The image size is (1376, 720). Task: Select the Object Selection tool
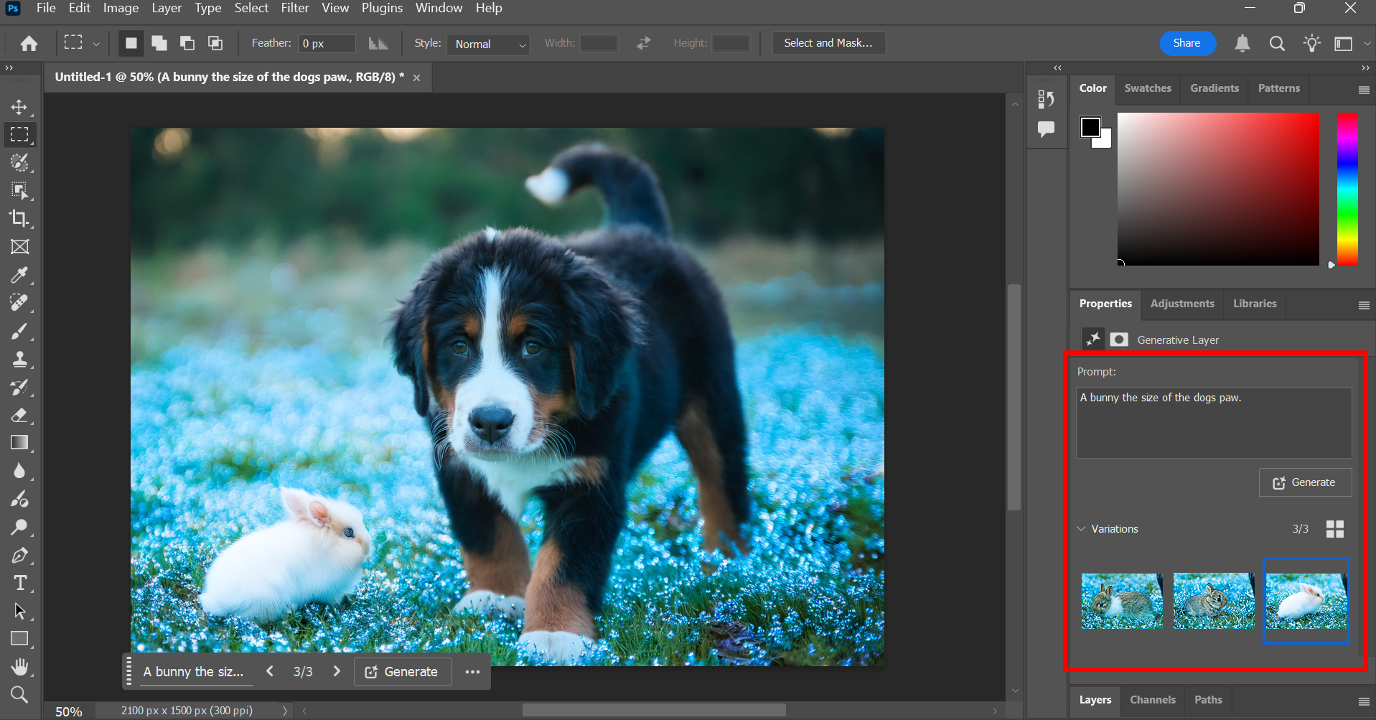(19, 191)
